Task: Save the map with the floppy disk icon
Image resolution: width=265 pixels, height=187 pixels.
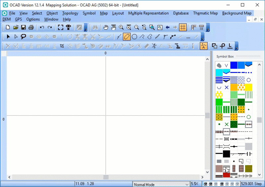Action: click(23, 27)
